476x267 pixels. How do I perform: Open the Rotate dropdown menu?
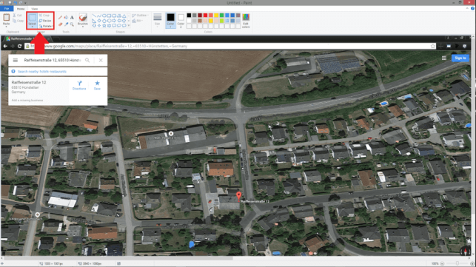[x=46, y=26]
